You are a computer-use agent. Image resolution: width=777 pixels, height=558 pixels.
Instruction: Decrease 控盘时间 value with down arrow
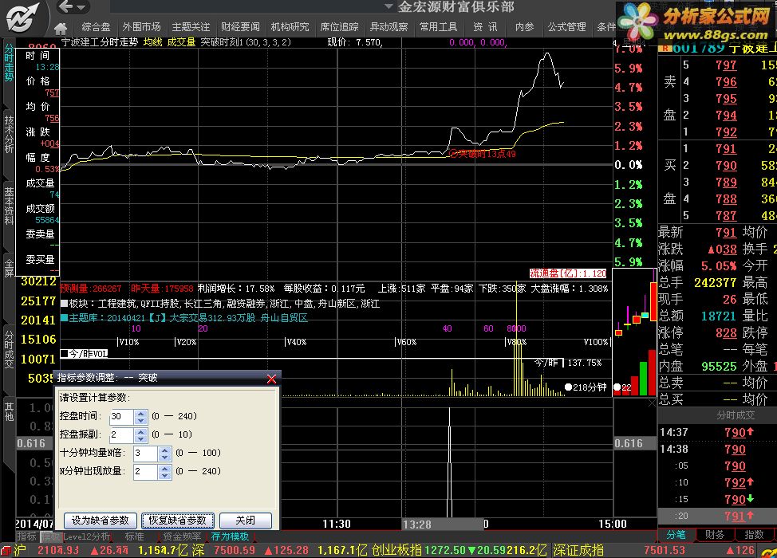coord(140,420)
